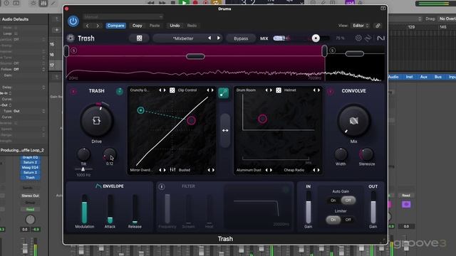Toggle the Filter power button
Image resolution: width=456 pixels, height=256 pixels.
[x=162, y=186]
